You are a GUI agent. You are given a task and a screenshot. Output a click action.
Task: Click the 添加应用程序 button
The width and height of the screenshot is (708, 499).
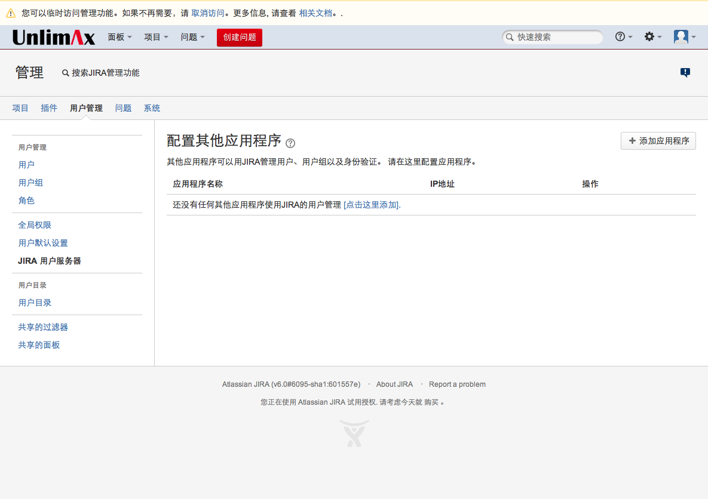[658, 141]
